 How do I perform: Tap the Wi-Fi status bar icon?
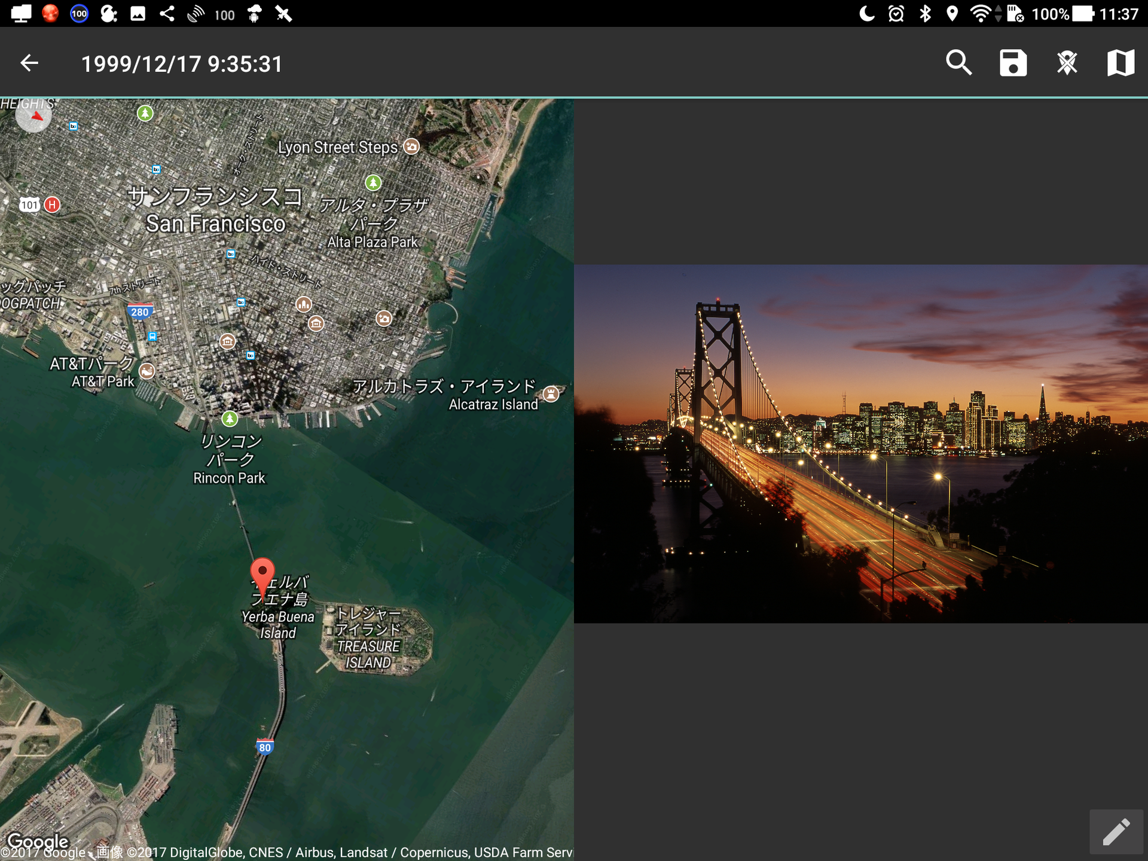(979, 13)
